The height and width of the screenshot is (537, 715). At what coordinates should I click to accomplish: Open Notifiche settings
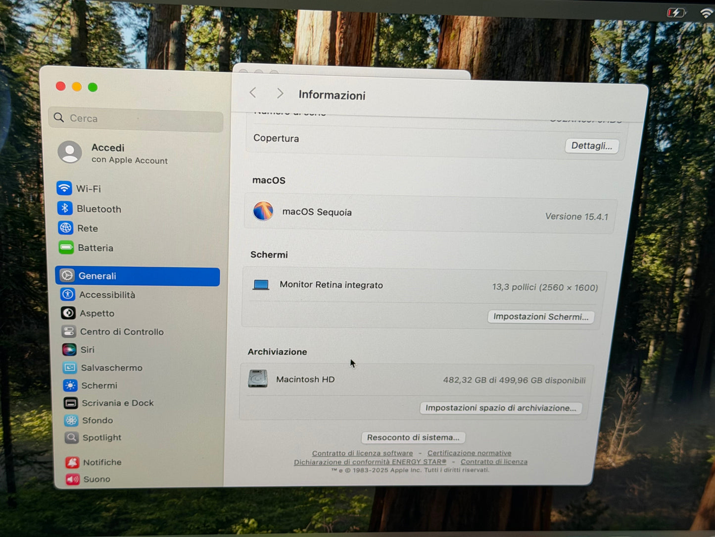coord(94,462)
